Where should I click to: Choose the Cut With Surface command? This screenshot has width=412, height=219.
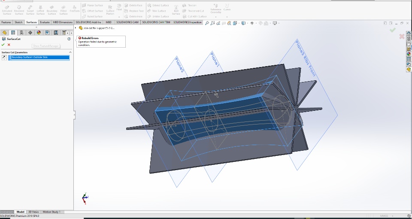tap(195, 16)
